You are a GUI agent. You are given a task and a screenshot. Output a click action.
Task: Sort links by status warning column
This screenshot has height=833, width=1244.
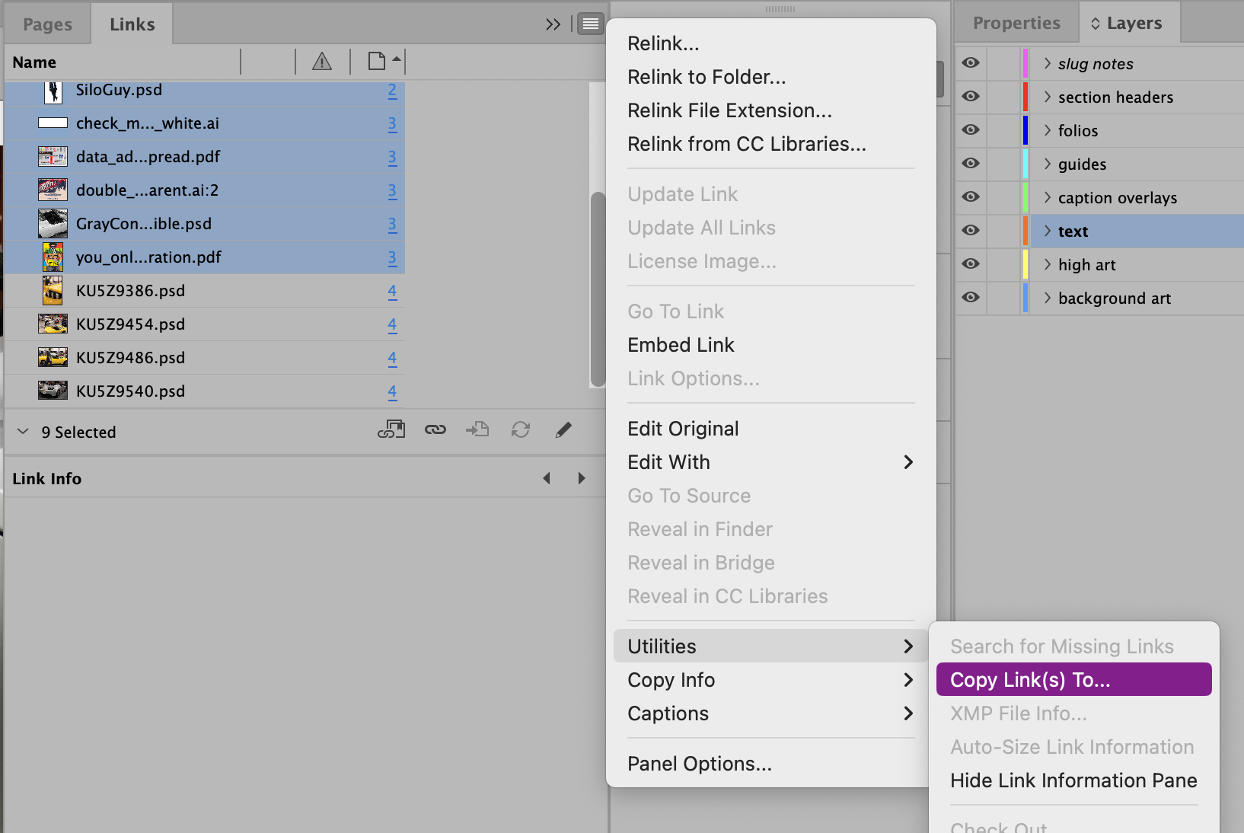pyautogui.click(x=322, y=62)
